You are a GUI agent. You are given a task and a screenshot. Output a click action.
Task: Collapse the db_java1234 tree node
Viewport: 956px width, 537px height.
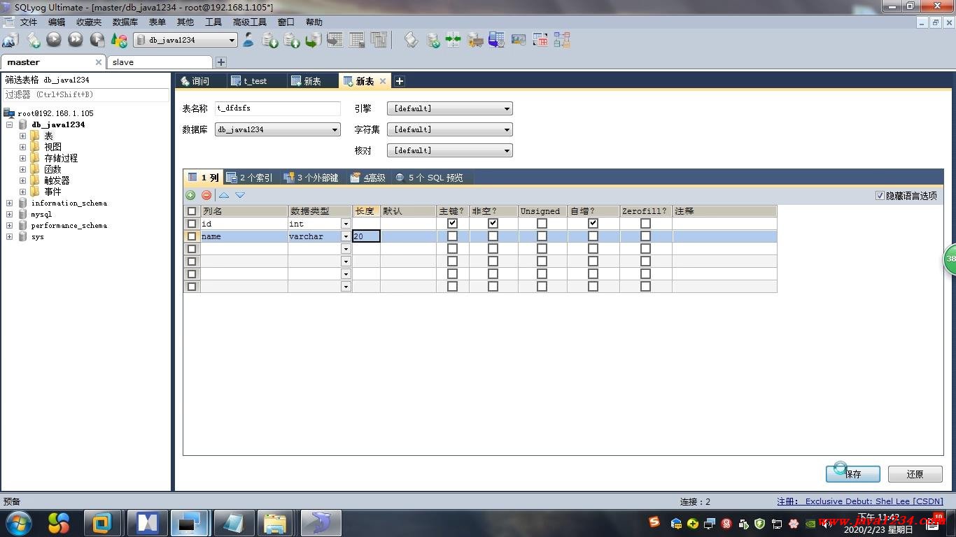[x=9, y=124]
